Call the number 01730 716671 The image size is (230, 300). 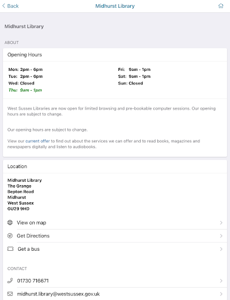115,281
